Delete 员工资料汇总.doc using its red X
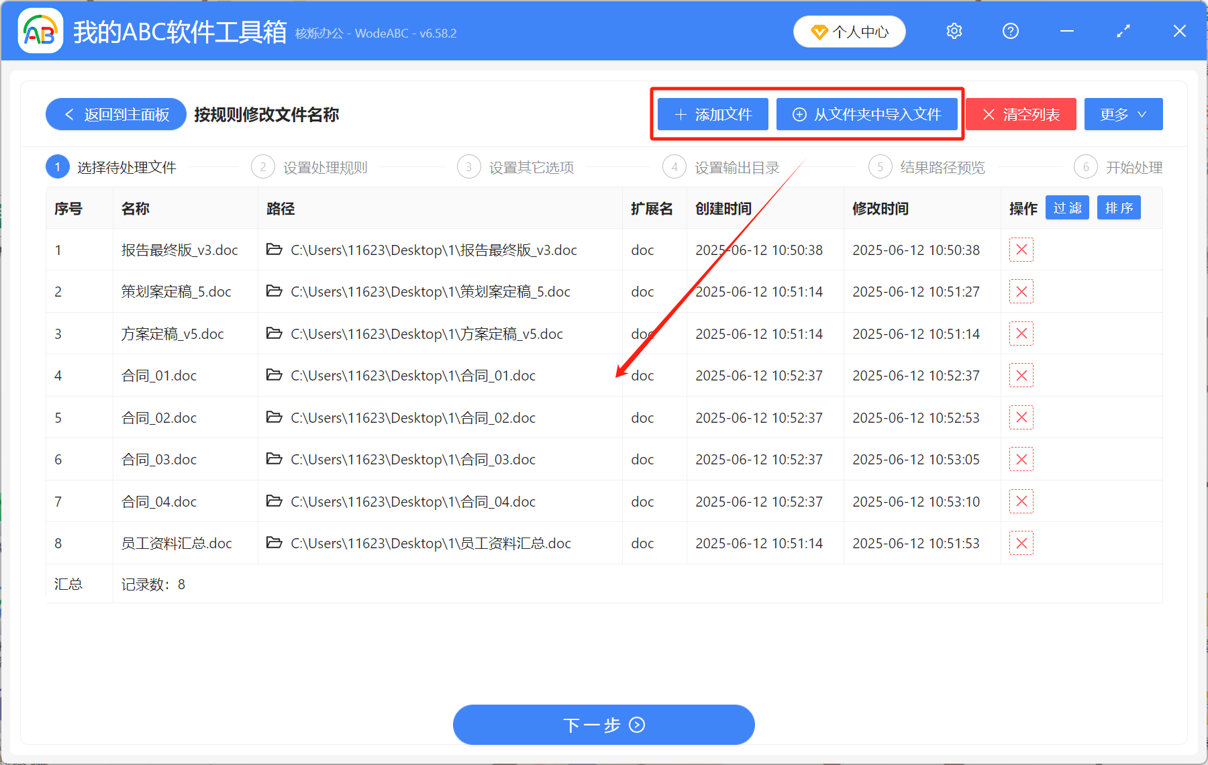The image size is (1208, 765). [1021, 543]
